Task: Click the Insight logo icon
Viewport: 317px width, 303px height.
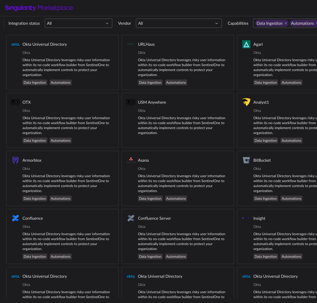Action: [x=246, y=218]
